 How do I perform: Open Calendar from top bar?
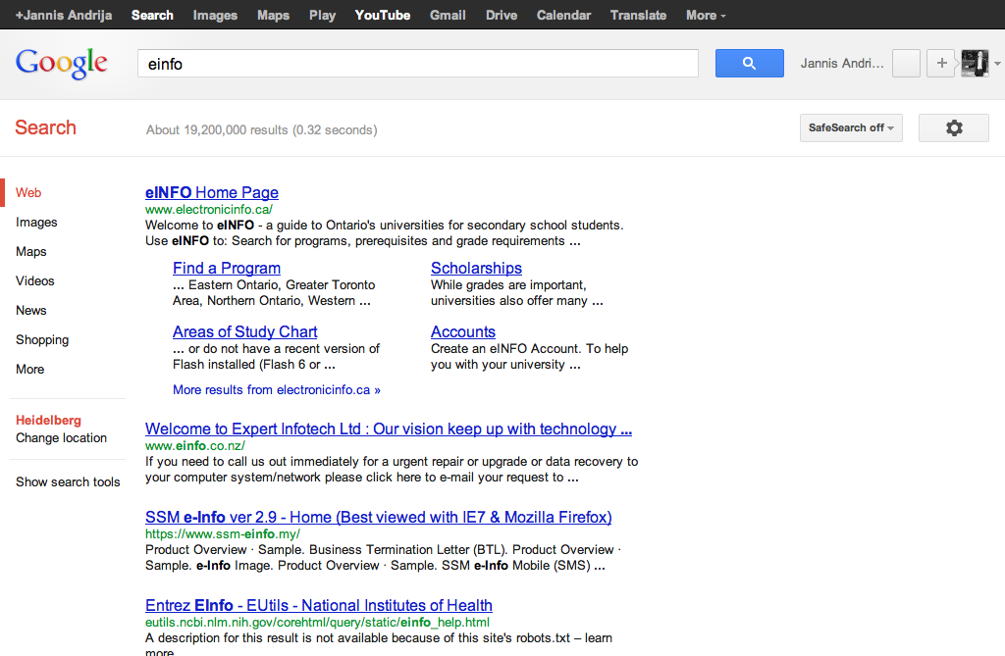tap(563, 15)
